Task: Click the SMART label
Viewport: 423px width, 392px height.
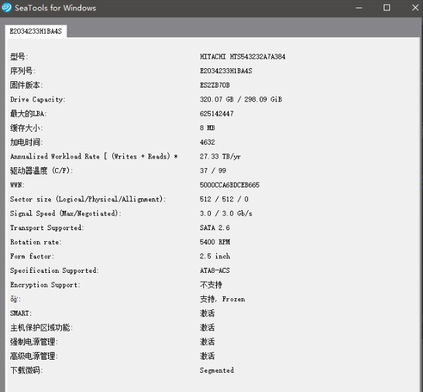Action: [x=21, y=313]
